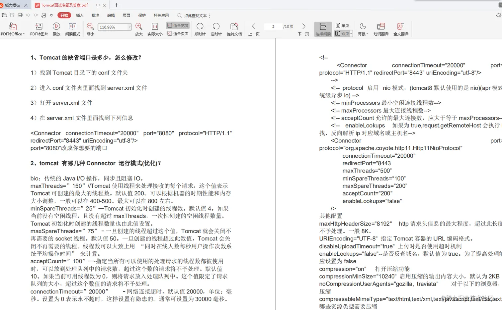Toggle 适合宽度 fit width
502x310 pixels.
[178, 26]
